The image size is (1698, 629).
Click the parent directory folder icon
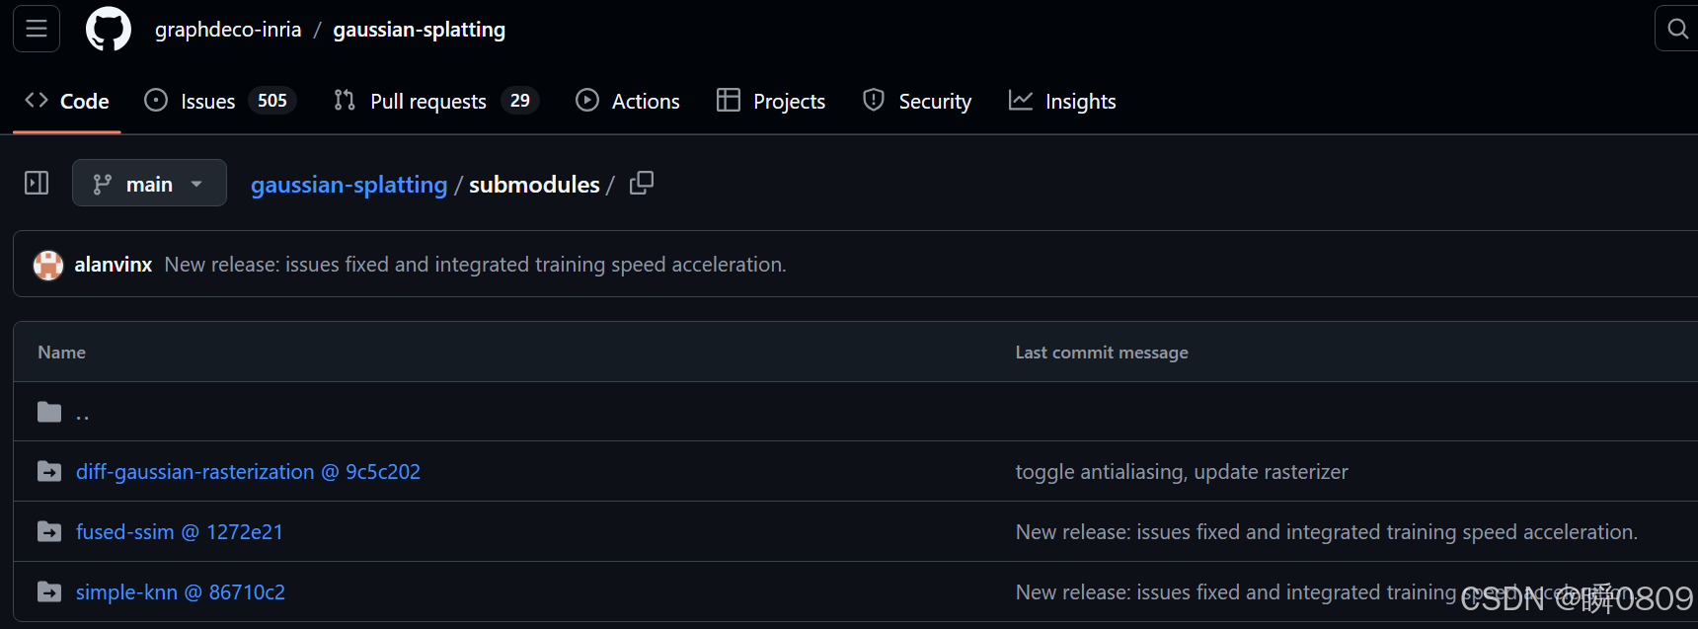[x=49, y=412]
